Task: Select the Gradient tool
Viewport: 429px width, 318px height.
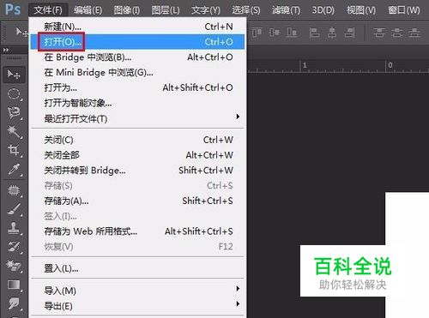Action: tap(14, 285)
